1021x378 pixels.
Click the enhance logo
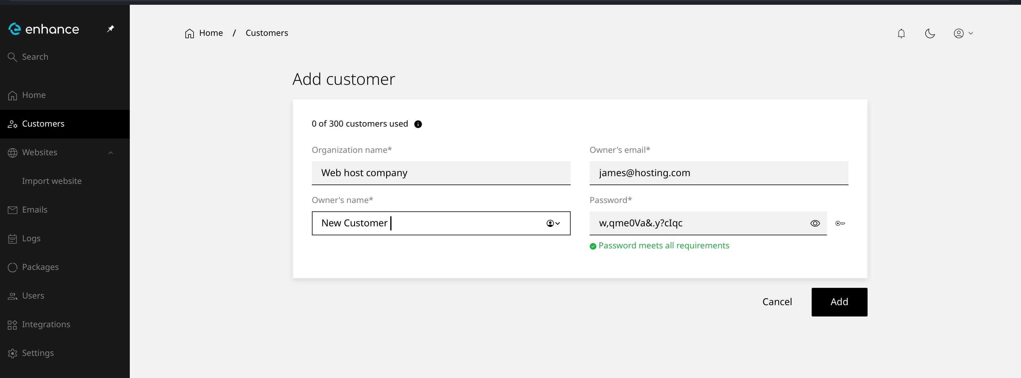[x=44, y=29]
